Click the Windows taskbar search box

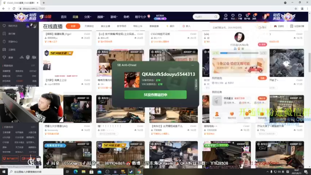coord(36,171)
